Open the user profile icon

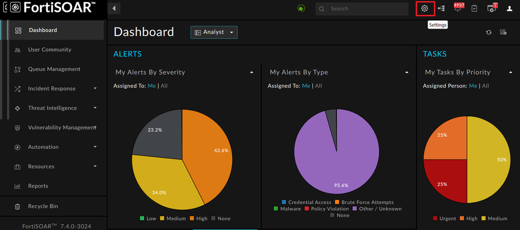tap(510, 9)
